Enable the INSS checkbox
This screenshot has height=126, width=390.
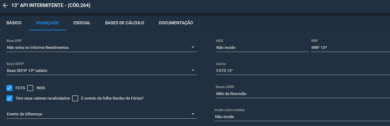point(30,88)
